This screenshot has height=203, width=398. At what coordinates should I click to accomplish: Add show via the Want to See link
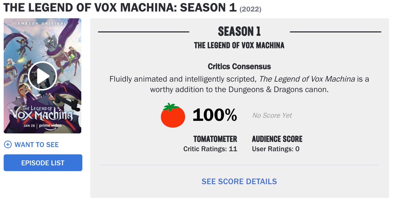(x=36, y=145)
